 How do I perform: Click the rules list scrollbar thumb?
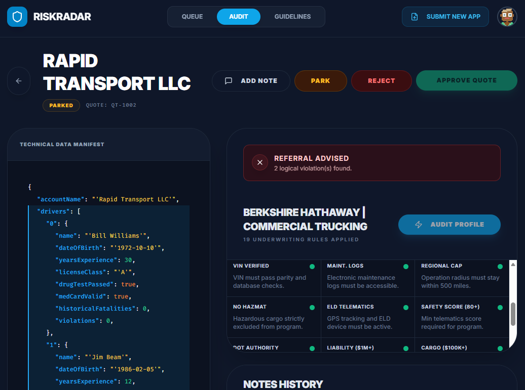pyautogui.click(x=513, y=314)
